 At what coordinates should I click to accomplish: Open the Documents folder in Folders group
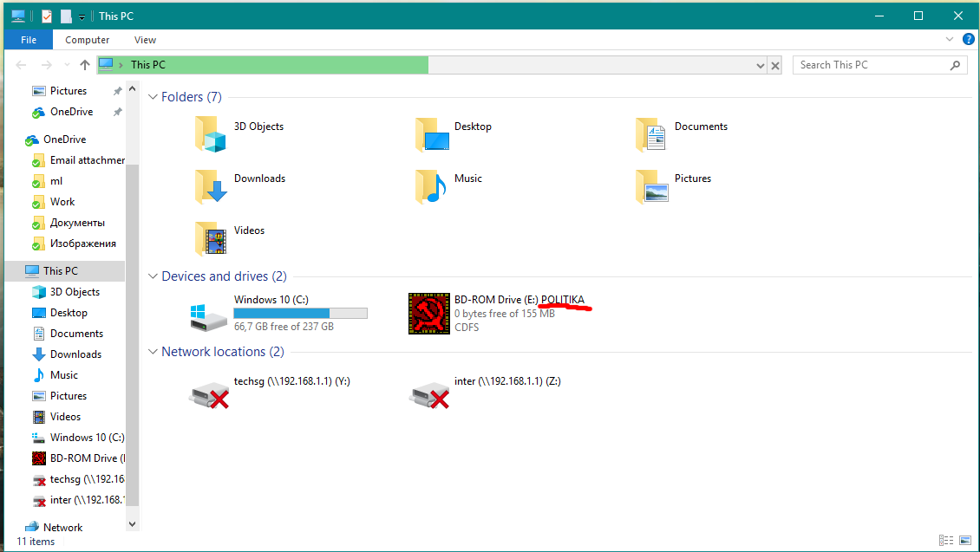[x=651, y=134]
